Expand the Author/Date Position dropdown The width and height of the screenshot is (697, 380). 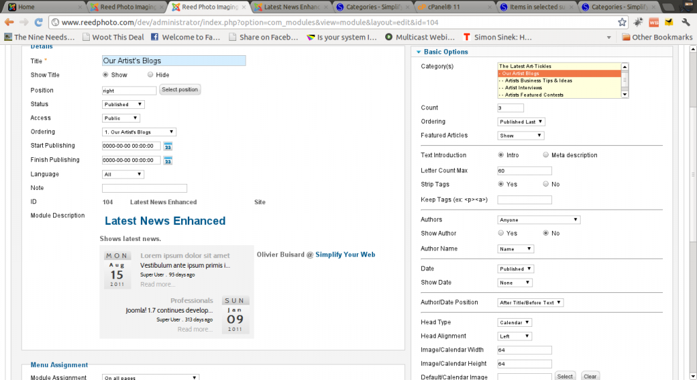point(530,302)
